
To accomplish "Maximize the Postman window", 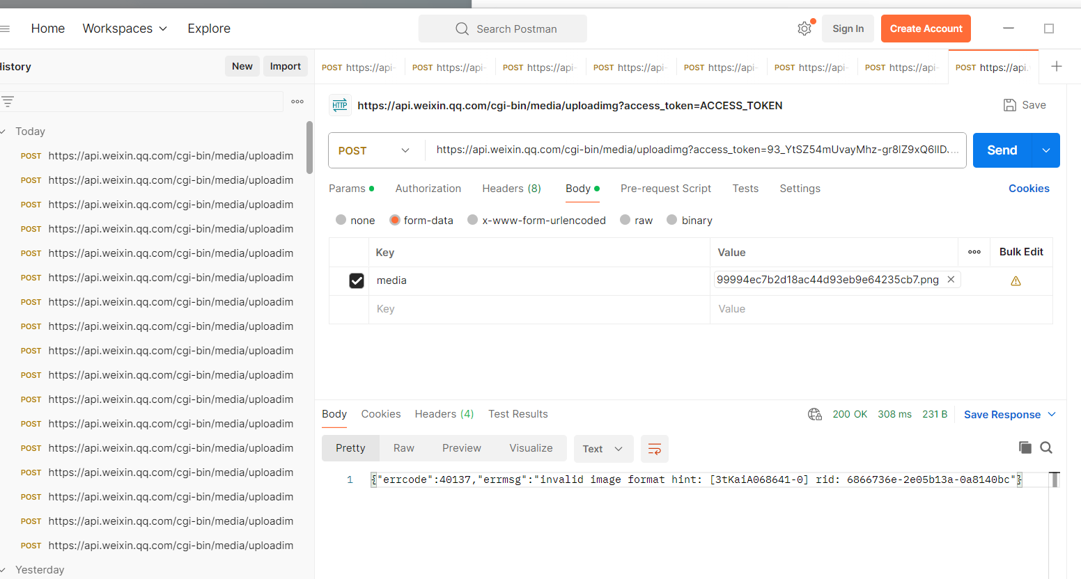I will click(1049, 29).
